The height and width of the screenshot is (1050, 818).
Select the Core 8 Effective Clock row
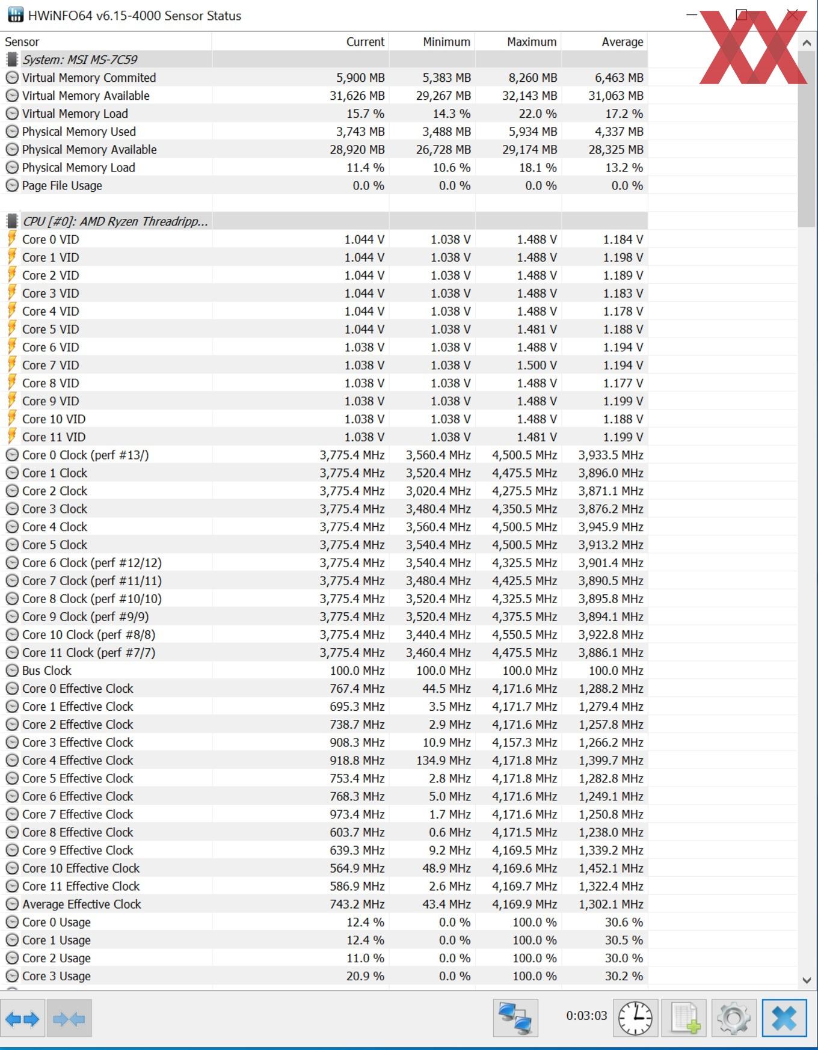point(324,832)
